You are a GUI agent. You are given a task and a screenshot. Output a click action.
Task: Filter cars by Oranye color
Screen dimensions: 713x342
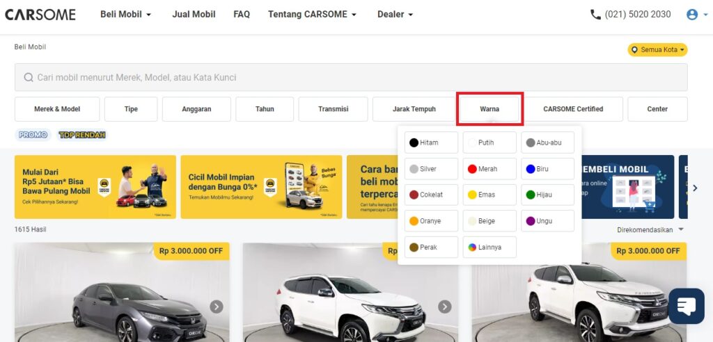(x=431, y=221)
